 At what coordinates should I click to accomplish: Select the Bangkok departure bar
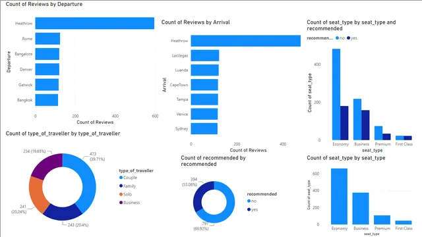(x=47, y=99)
